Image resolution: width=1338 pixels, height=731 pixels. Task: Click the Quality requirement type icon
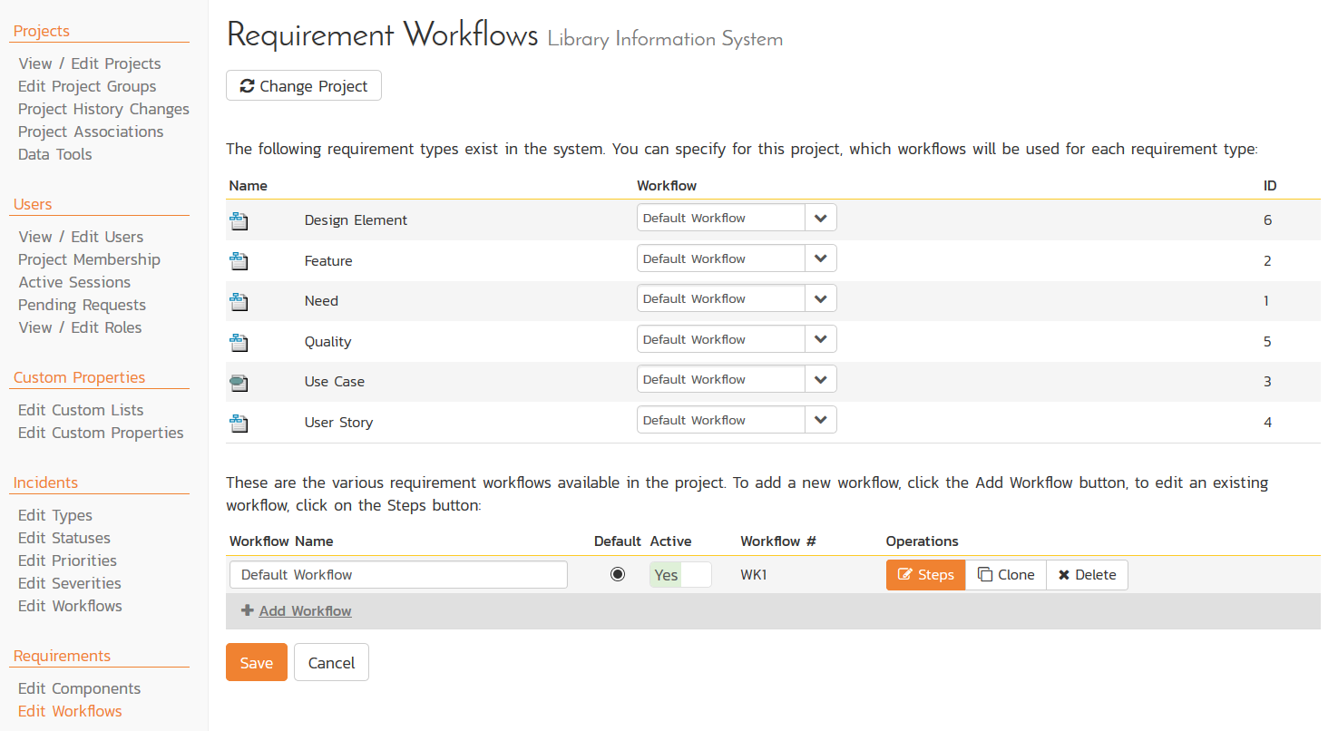239,342
